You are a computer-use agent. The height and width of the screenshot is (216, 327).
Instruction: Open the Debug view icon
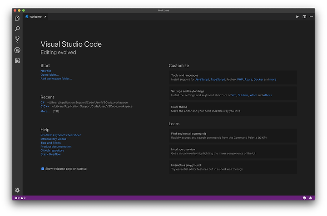tap(17, 50)
